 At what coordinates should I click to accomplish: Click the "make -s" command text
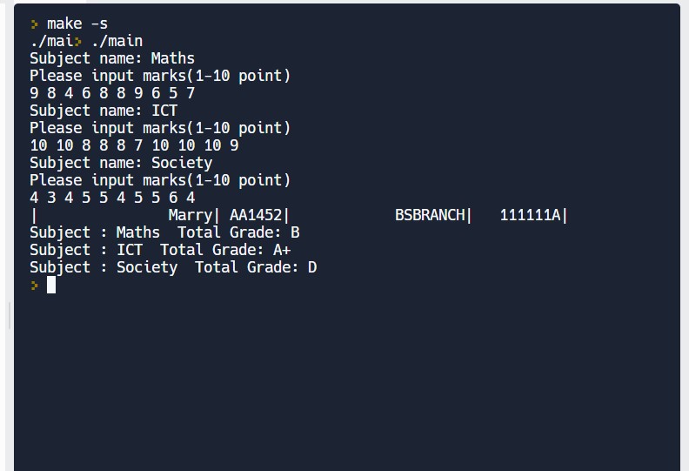pyautogui.click(x=77, y=24)
